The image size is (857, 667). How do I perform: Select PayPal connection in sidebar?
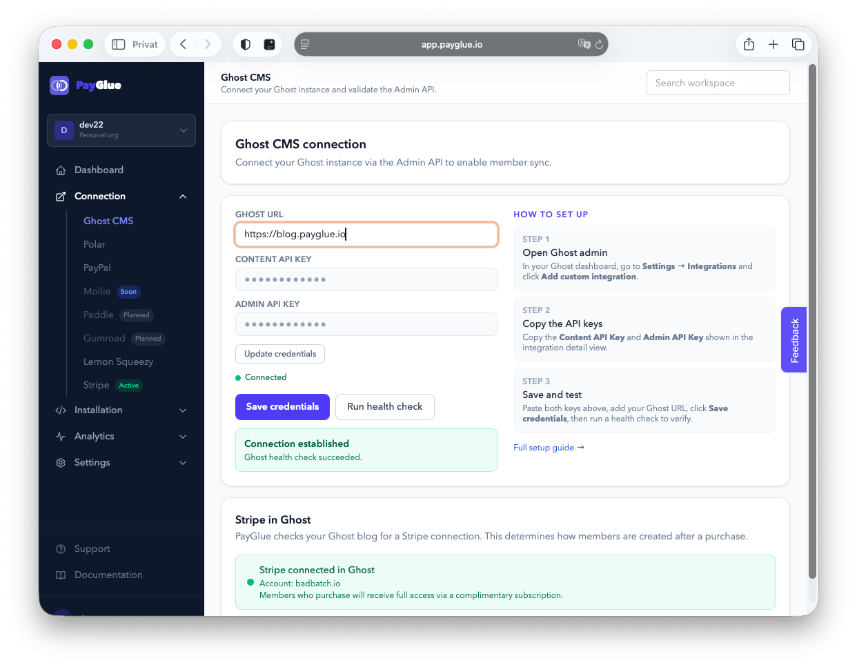[97, 268]
